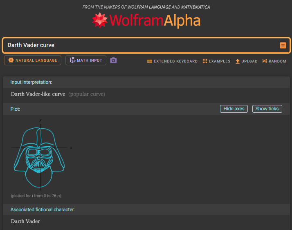Select Natural Language input mode

click(33, 60)
